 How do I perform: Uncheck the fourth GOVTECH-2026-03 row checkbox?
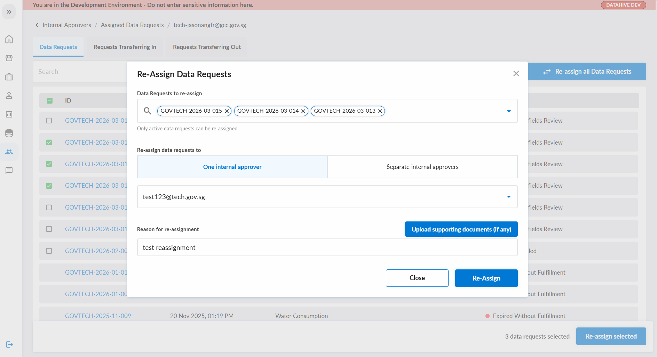(49, 186)
